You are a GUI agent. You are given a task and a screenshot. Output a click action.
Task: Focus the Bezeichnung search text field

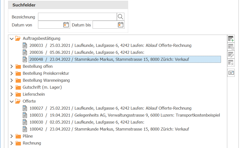(77, 17)
